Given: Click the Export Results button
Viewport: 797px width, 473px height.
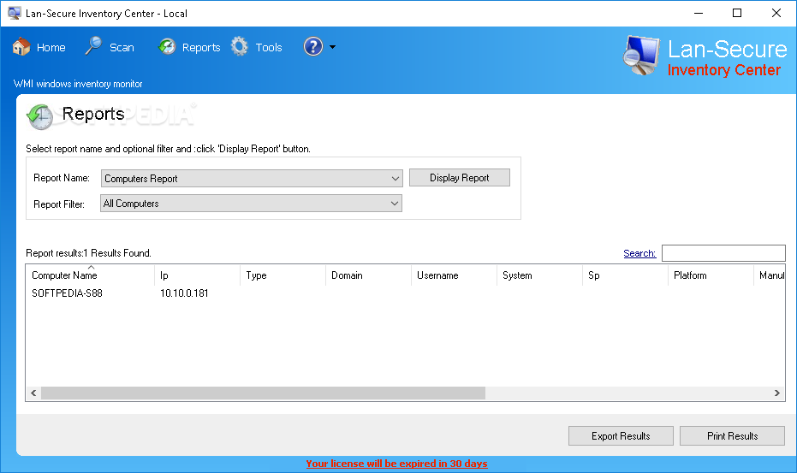Looking at the screenshot, I should click(621, 436).
